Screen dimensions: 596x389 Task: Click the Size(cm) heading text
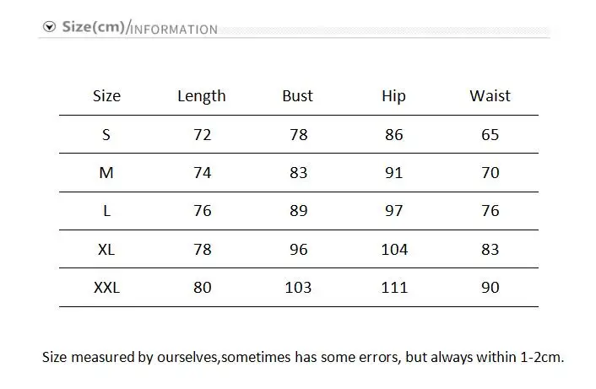(94, 27)
